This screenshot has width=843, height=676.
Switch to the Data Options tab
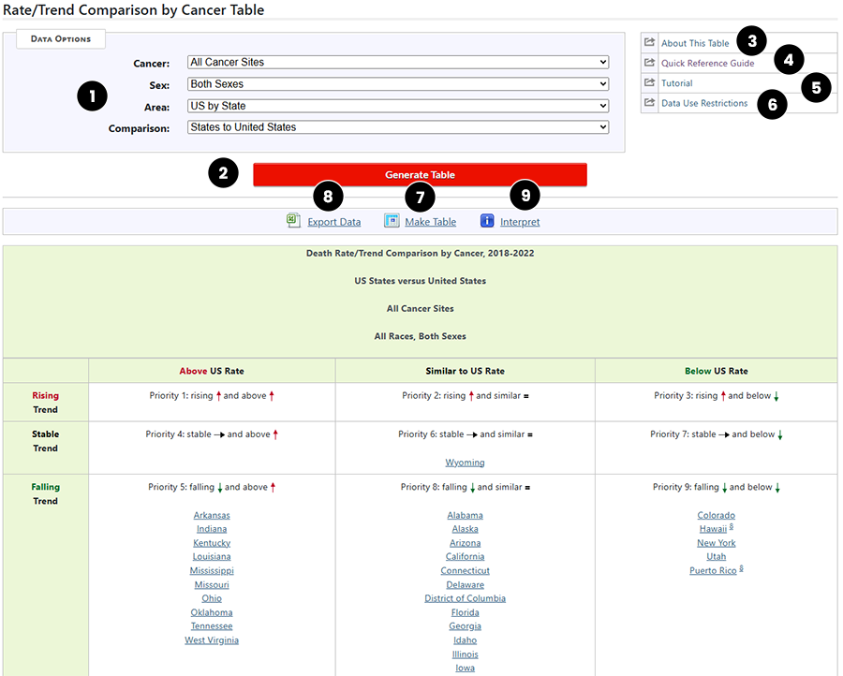pos(60,38)
